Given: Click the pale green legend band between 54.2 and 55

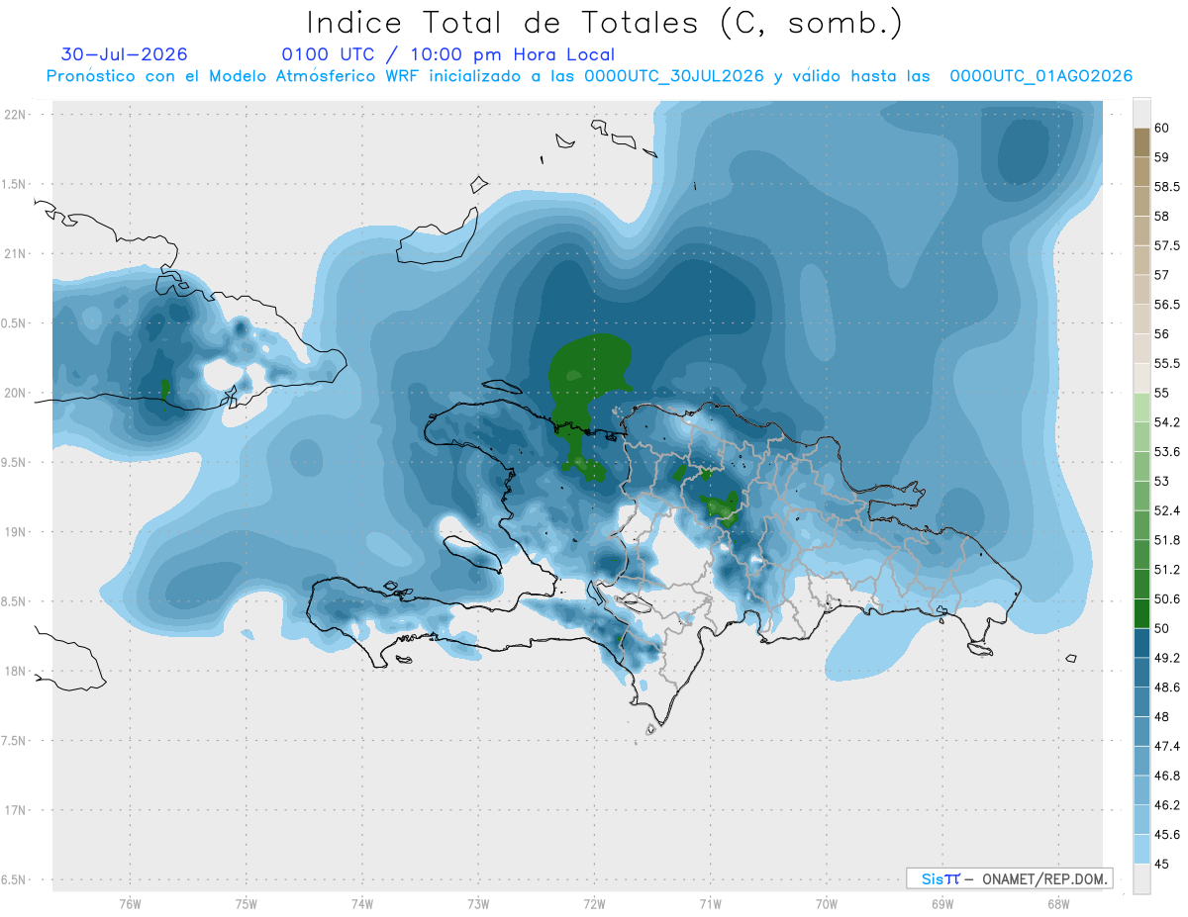Looking at the screenshot, I should coord(1141,408).
